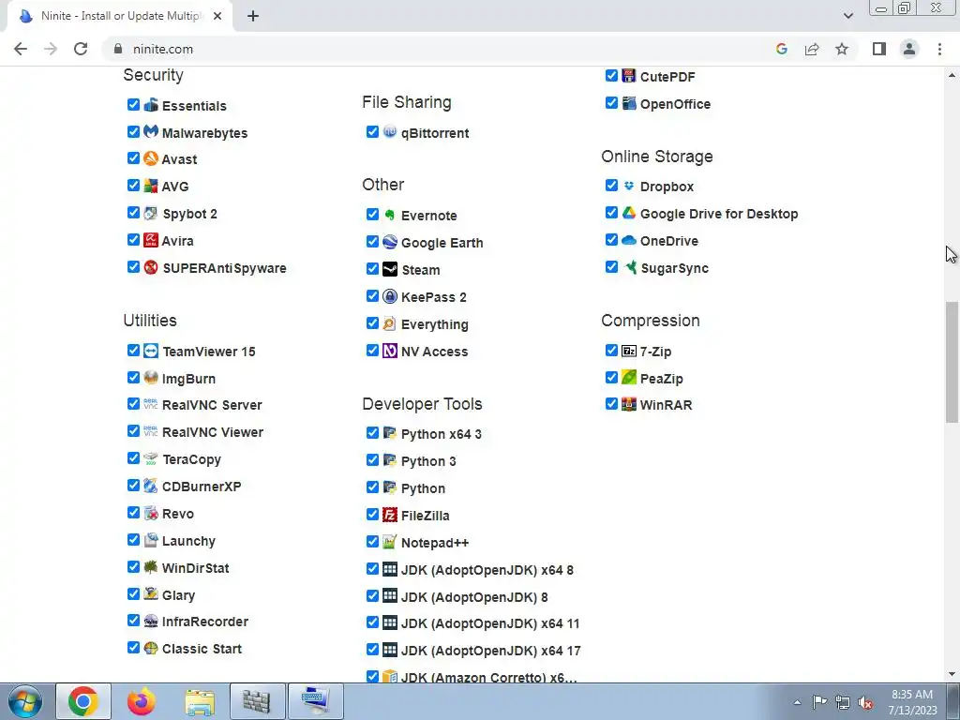Image resolution: width=960 pixels, height=720 pixels.
Task: Uncheck the Everything checkbox
Action: tap(372, 322)
